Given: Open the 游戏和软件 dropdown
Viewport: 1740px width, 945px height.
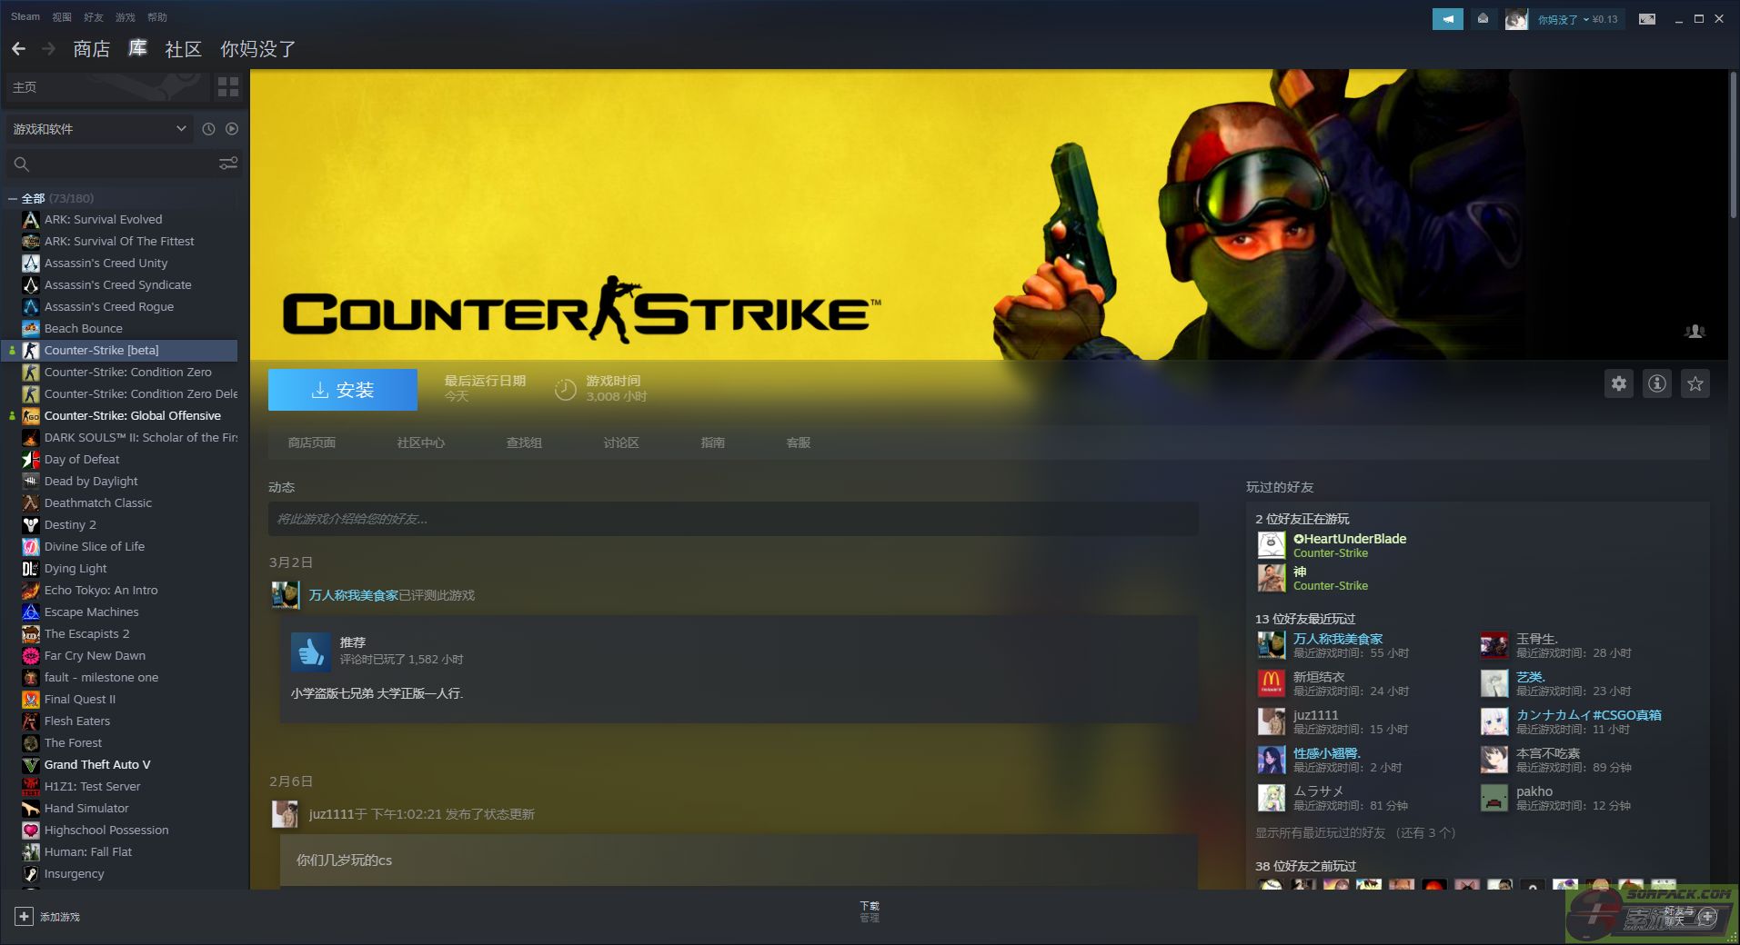Looking at the screenshot, I should click(x=99, y=129).
